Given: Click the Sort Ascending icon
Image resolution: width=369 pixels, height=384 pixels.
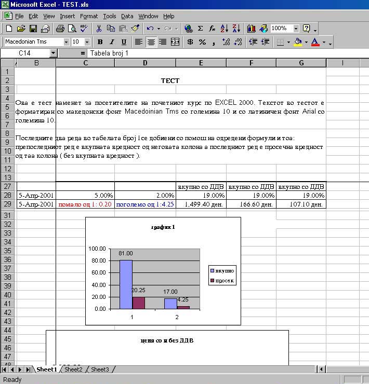Looking at the screenshot, I should [x=225, y=29].
